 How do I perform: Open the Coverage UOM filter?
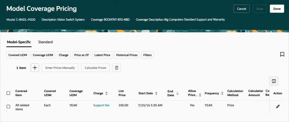pyautogui.click(x=43, y=55)
